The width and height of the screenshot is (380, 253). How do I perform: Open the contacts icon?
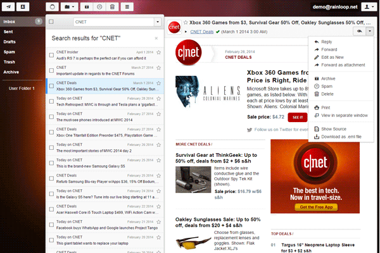coord(22,6)
